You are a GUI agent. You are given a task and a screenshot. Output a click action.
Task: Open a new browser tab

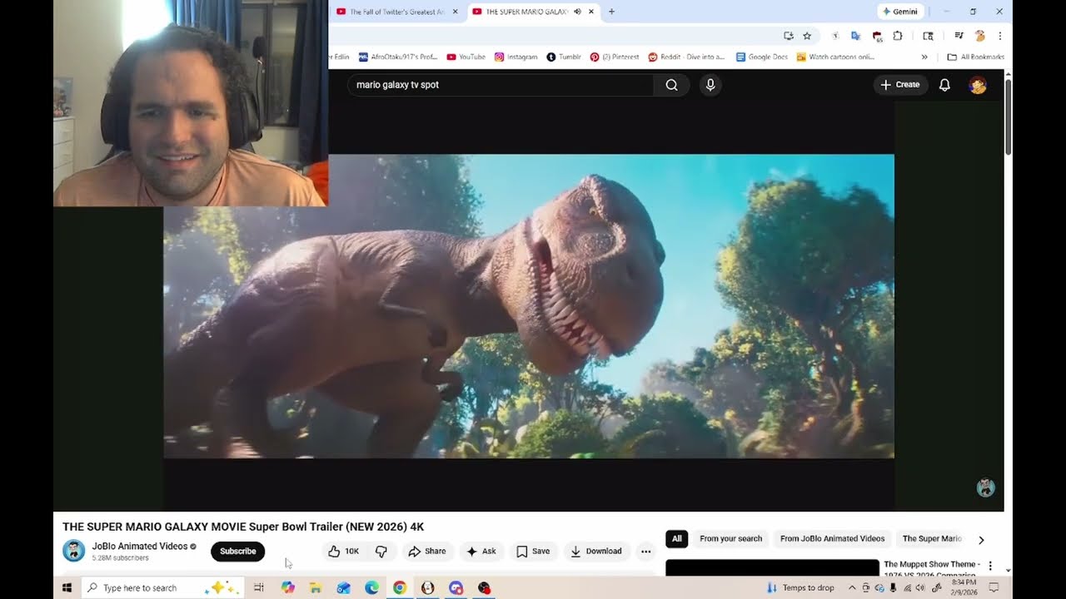pyautogui.click(x=611, y=12)
